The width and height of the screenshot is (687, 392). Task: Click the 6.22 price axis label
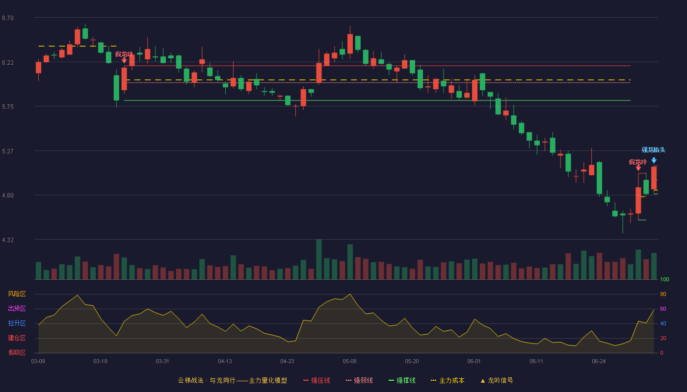coord(8,63)
